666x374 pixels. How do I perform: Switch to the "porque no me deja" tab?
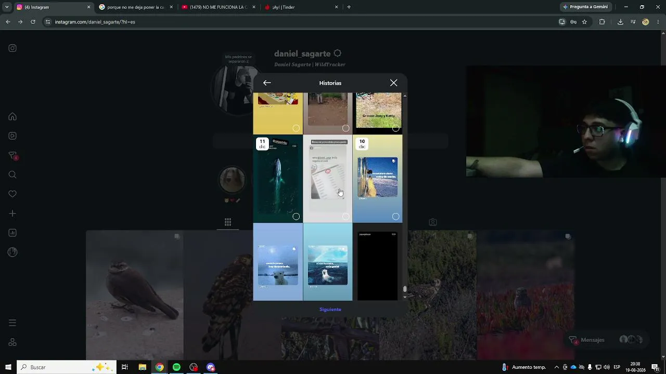[135, 7]
